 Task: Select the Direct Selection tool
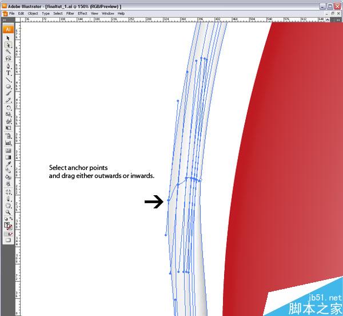8,45
